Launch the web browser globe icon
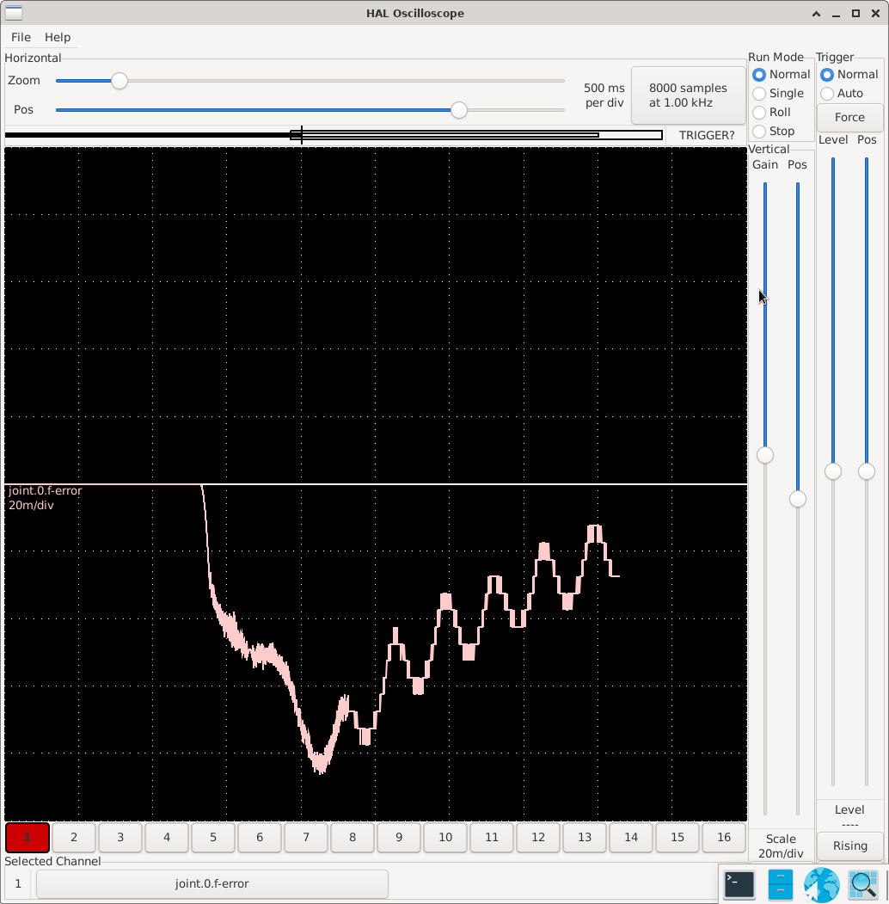This screenshot has height=904, width=889. click(822, 884)
